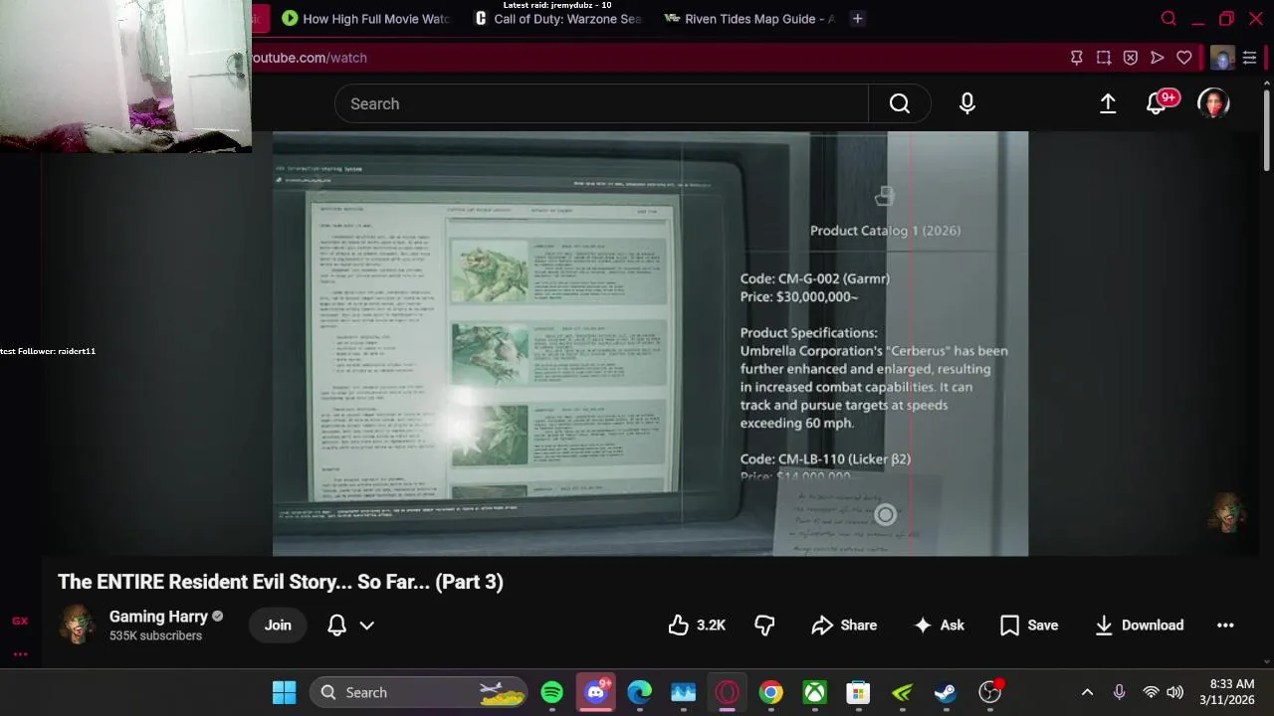Open NVIDIA app from taskbar
Image resolution: width=1274 pixels, height=716 pixels.
[903, 692]
